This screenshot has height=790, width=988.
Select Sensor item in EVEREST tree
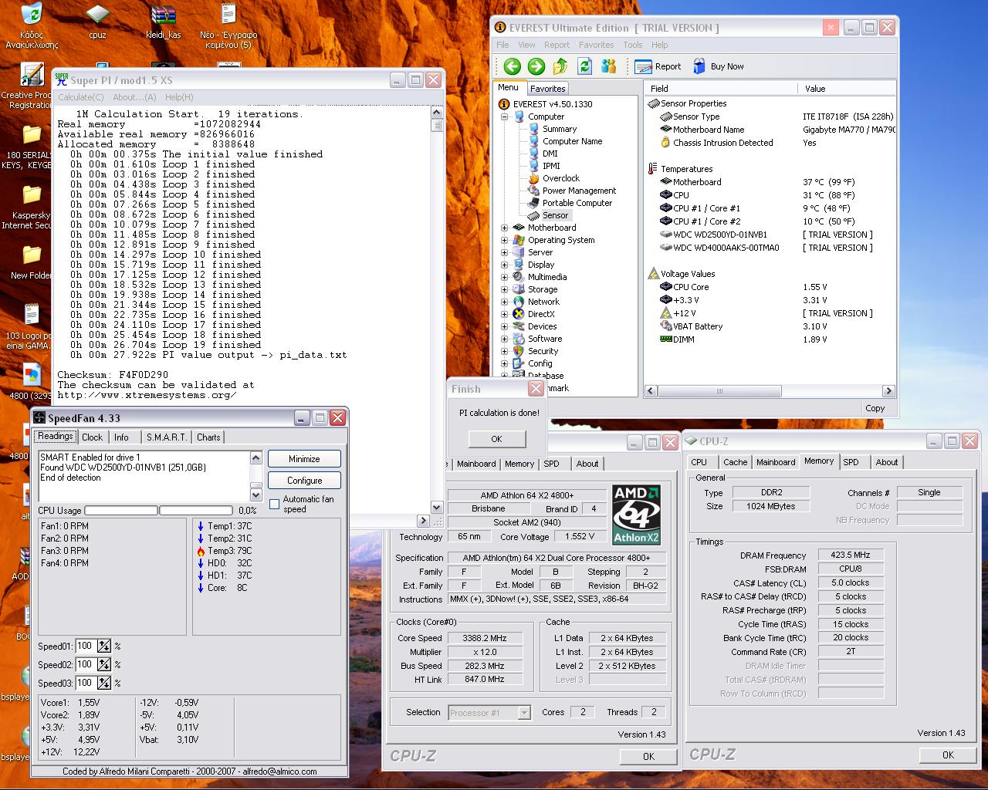pyautogui.click(x=555, y=215)
